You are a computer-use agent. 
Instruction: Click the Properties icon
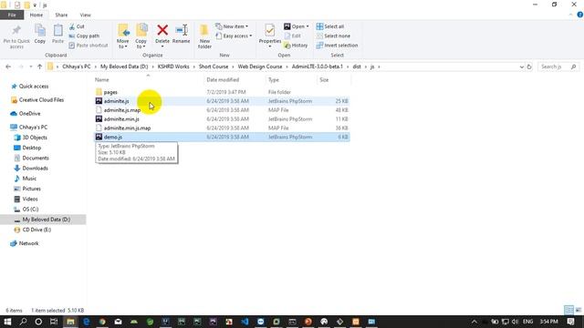tap(270, 30)
